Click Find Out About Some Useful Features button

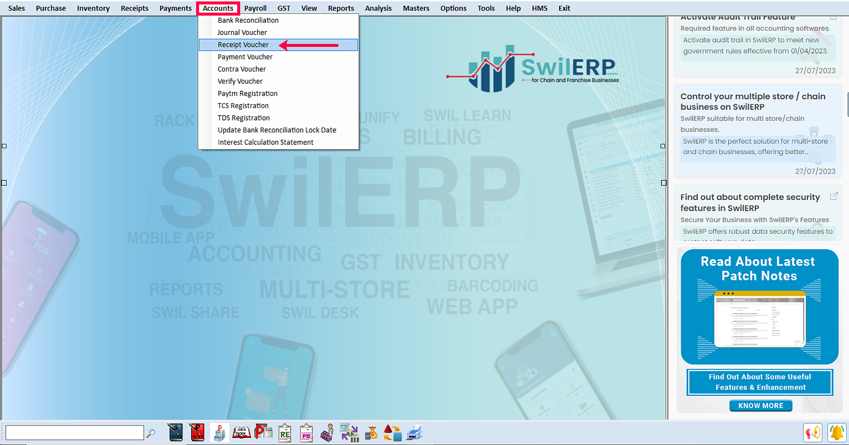759,382
